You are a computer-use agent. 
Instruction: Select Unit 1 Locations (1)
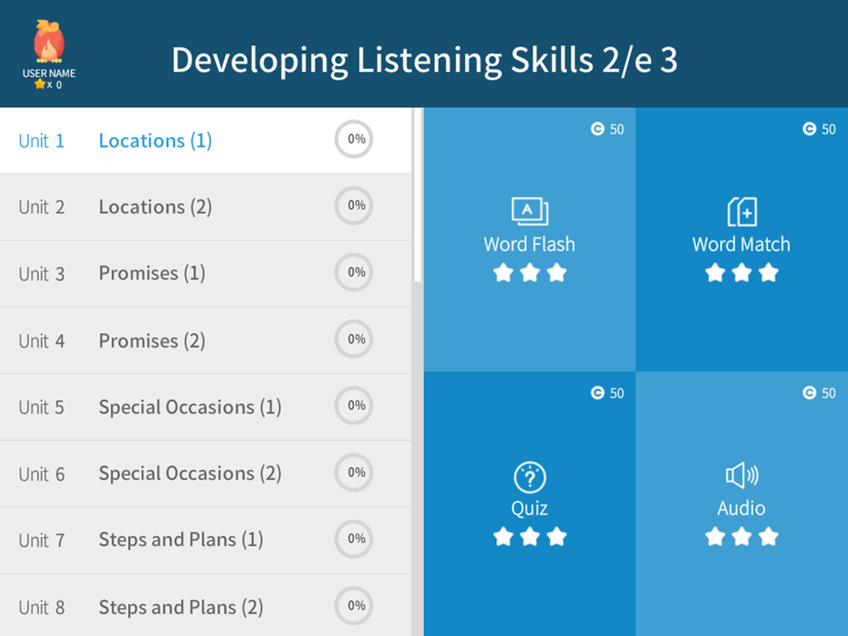[205, 141]
